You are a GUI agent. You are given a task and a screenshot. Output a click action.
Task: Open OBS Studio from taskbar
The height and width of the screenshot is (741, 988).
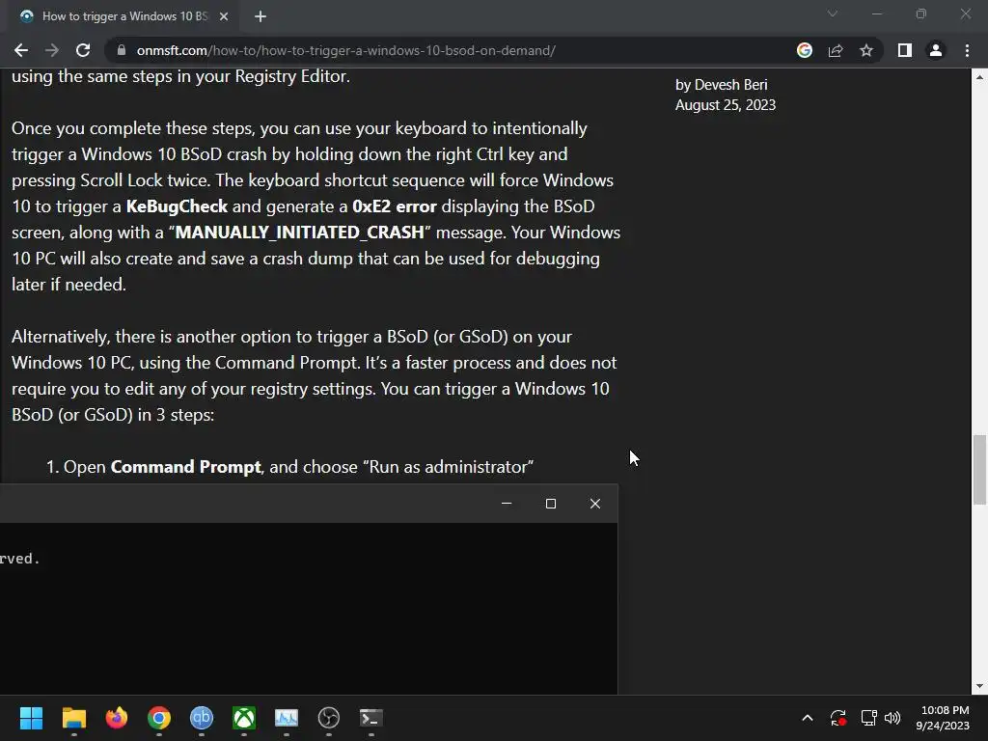pos(329,718)
